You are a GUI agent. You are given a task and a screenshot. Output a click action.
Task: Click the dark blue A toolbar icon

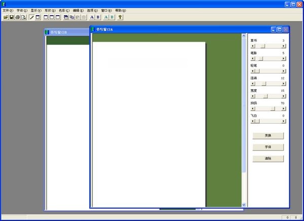(92, 17)
